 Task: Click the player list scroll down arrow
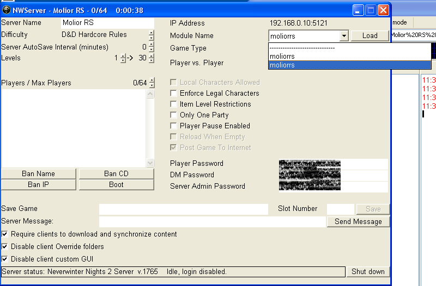click(150, 163)
